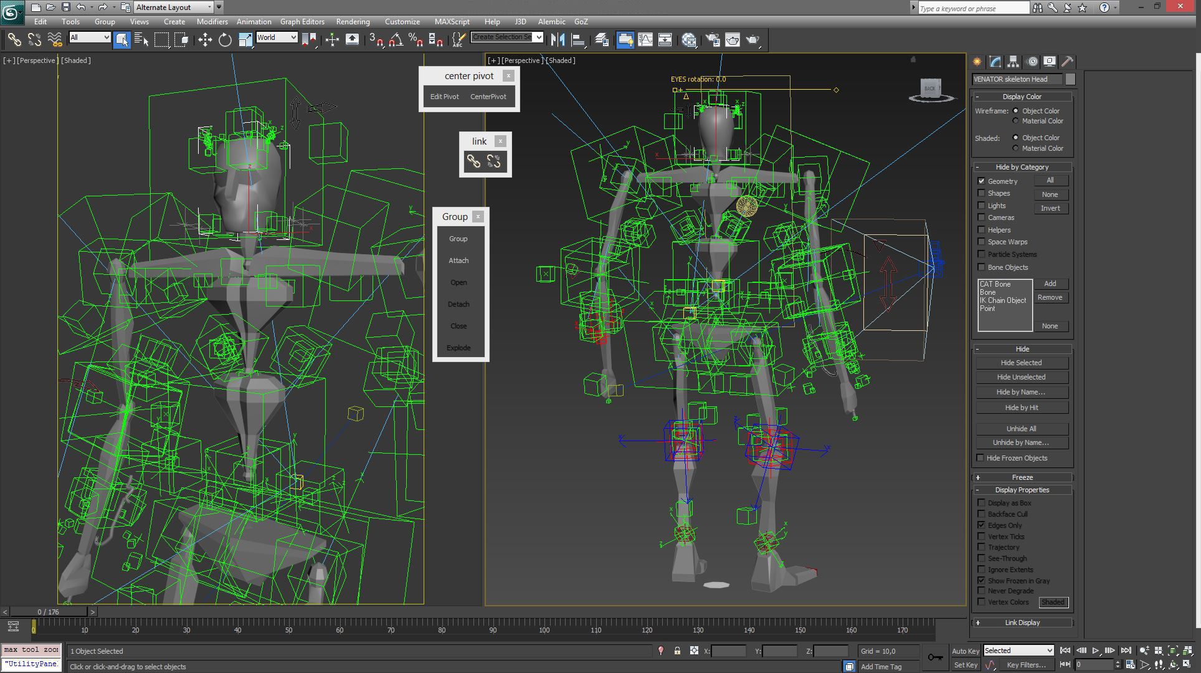Click the Hide Unselected button
Image resolution: width=1201 pixels, height=673 pixels.
(x=1021, y=377)
